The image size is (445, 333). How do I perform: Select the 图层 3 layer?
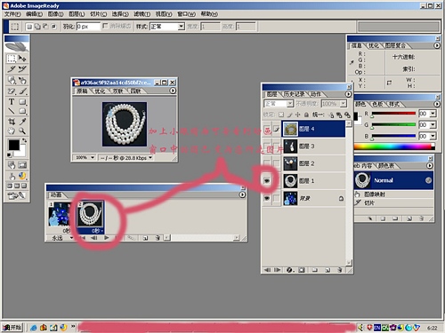coord(313,146)
